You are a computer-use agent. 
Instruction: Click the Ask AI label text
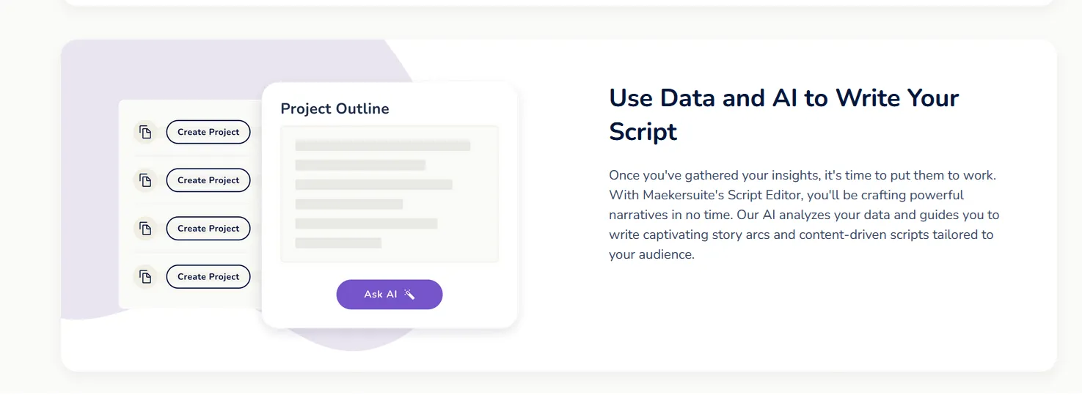(x=380, y=295)
